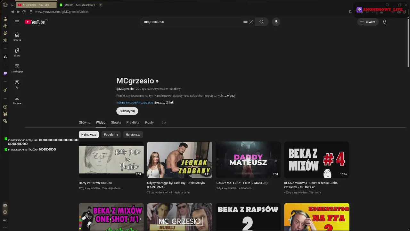Open sidebar three-dots more menu

tap(5, 227)
